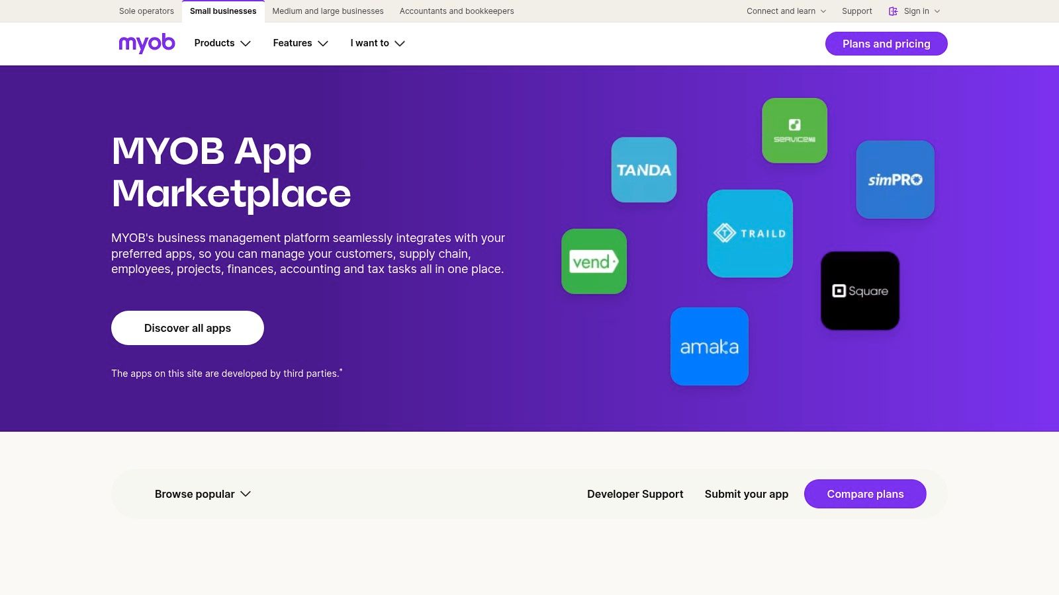Open the Vend app icon

tap(594, 262)
